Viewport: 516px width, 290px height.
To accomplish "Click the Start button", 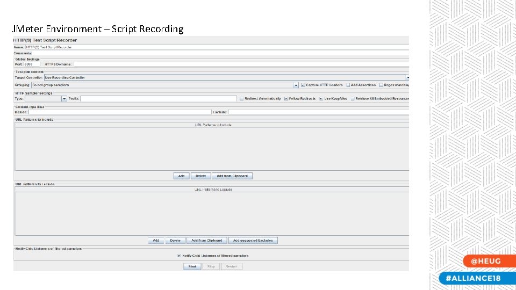I will tap(192, 267).
